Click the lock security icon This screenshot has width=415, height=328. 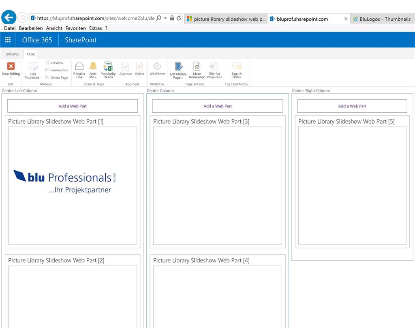172,18
